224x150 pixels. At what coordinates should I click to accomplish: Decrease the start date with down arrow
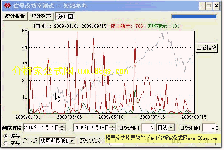tap(62, 129)
